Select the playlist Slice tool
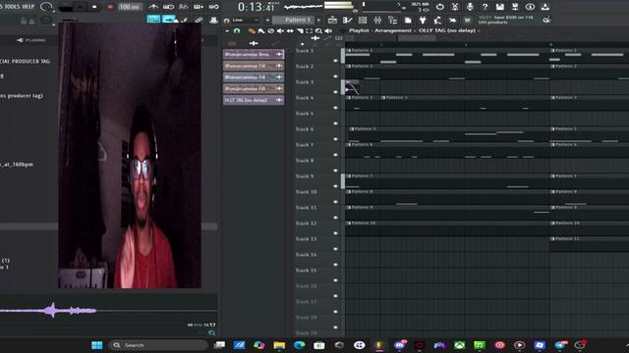Viewport: 629px width, 353px height. [x=300, y=30]
